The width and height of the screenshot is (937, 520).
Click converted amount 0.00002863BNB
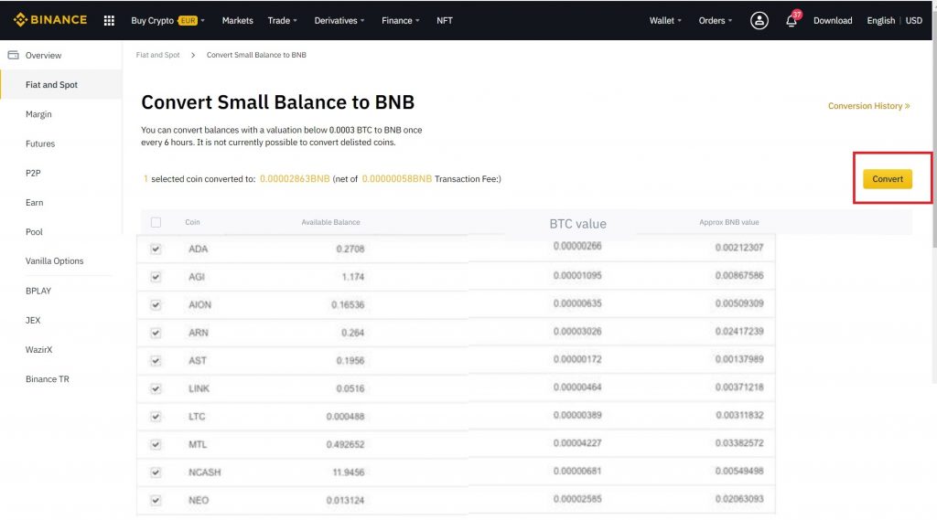(295, 179)
